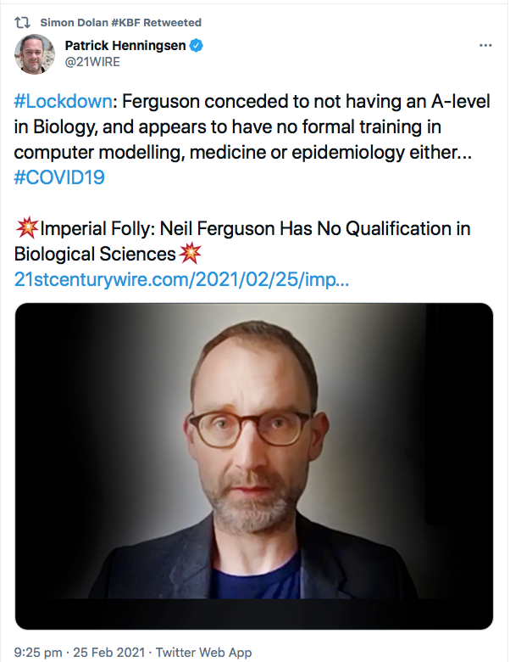Open the 21stcenturywire.com article link

pyautogui.click(x=181, y=279)
